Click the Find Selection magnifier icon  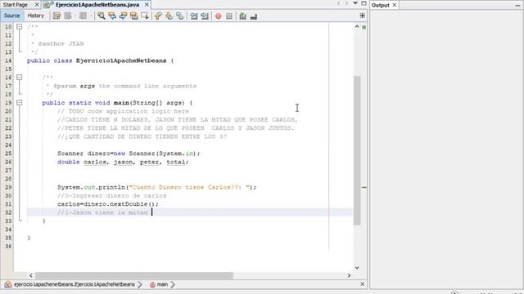pyautogui.click(x=102, y=16)
